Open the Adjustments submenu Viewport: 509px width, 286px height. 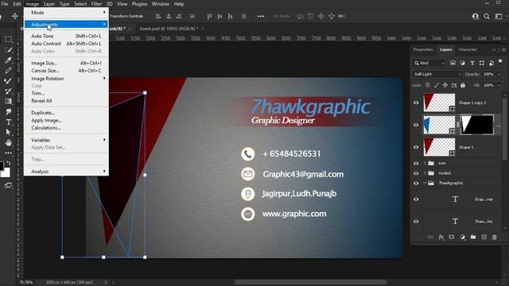coord(66,25)
